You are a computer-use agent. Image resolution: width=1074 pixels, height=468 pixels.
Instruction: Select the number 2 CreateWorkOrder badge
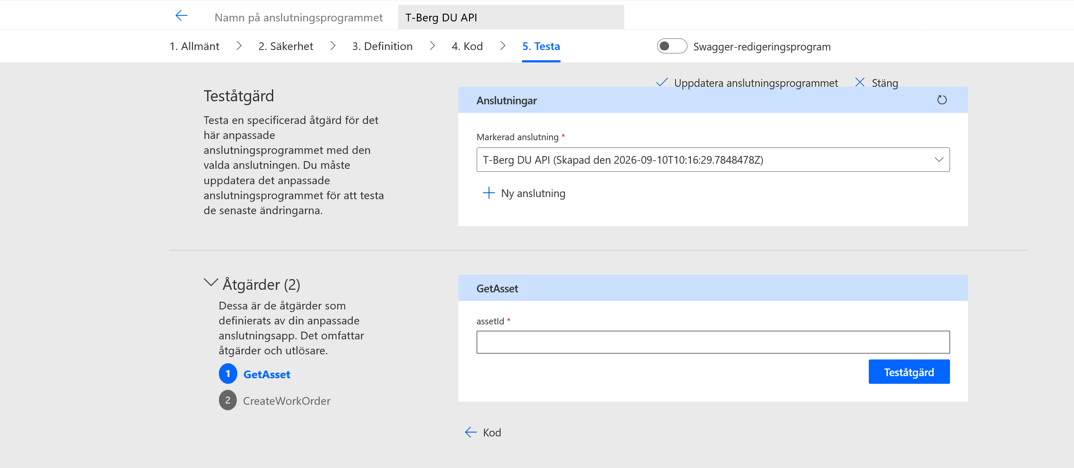coord(228,400)
